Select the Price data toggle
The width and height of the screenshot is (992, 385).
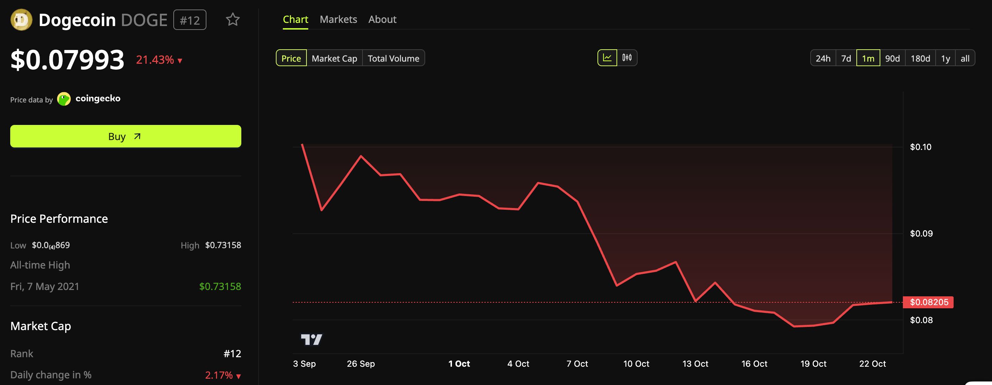coord(291,58)
